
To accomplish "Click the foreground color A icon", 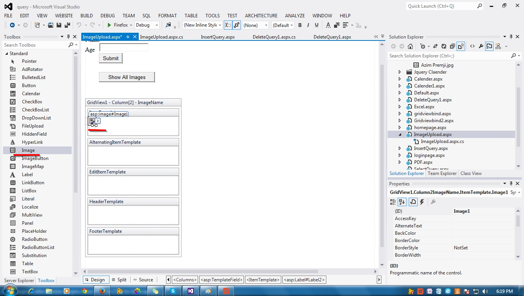I will click(328, 25).
